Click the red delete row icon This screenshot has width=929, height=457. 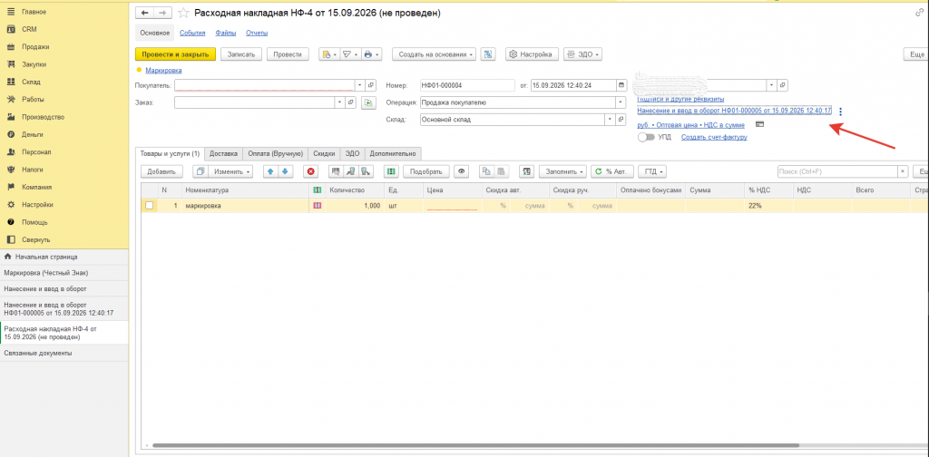(x=310, y=171)
